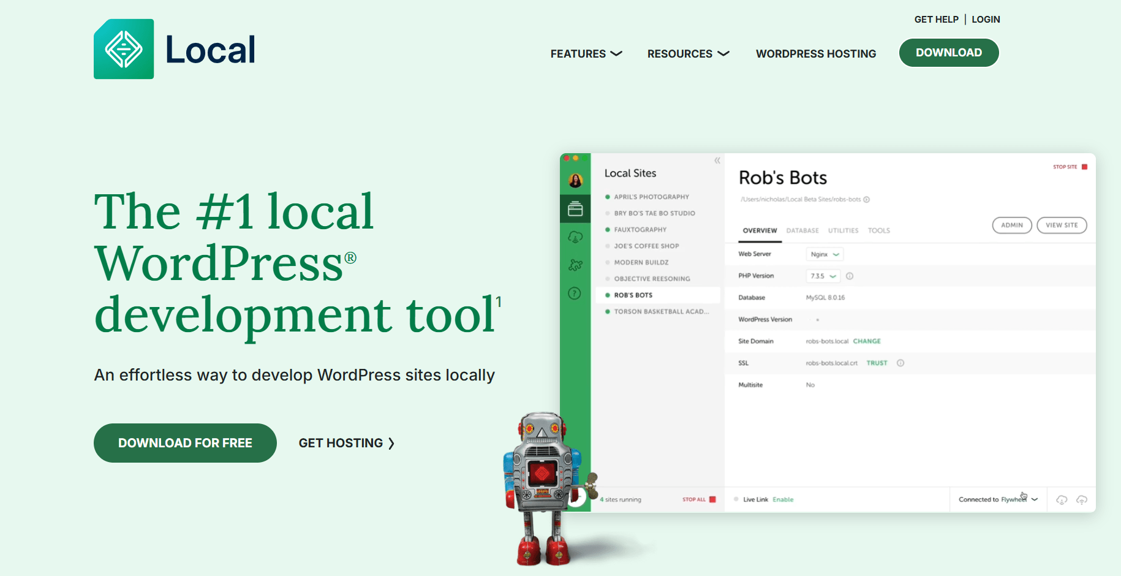Click the cloud push icon at bottom
The image size is (1121, 576).
point(1082,500)
